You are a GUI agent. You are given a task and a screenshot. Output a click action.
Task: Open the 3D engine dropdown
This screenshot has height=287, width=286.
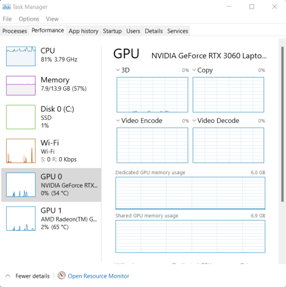(x=118, y=70)
